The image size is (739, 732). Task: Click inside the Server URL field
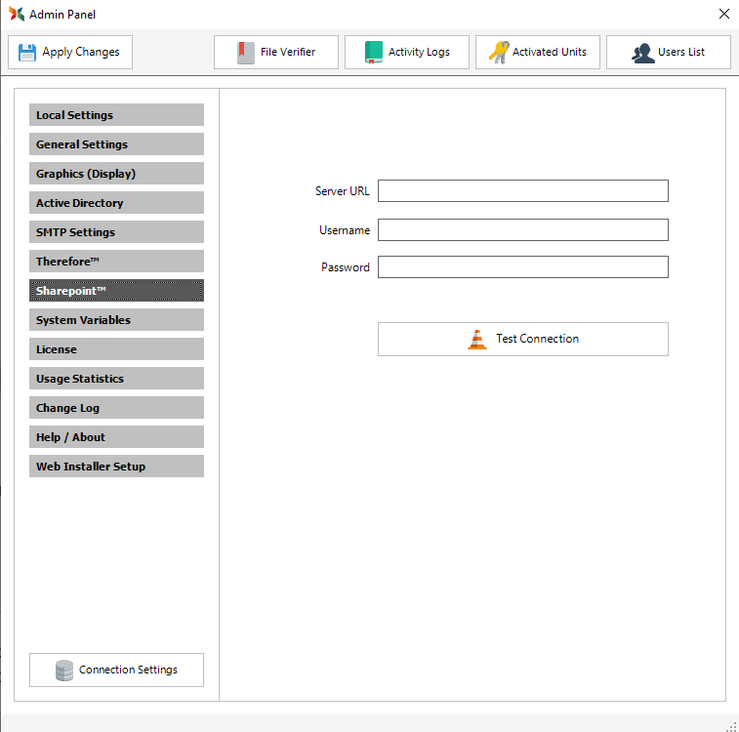point(522,191)
